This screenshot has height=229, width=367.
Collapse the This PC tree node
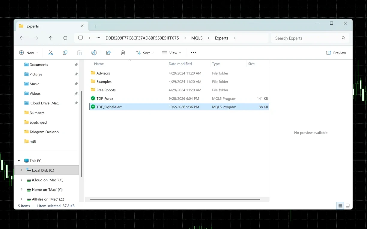(19, 161)
